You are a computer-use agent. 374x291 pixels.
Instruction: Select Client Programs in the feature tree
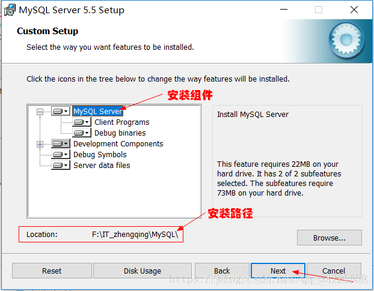tap(122, 122)
